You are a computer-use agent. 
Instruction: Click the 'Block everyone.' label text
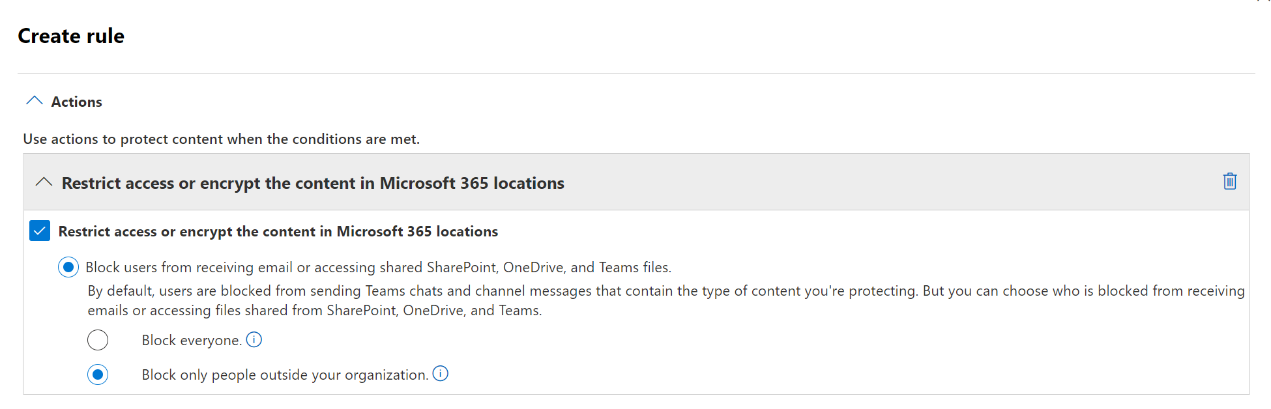[x=192, y=341]
